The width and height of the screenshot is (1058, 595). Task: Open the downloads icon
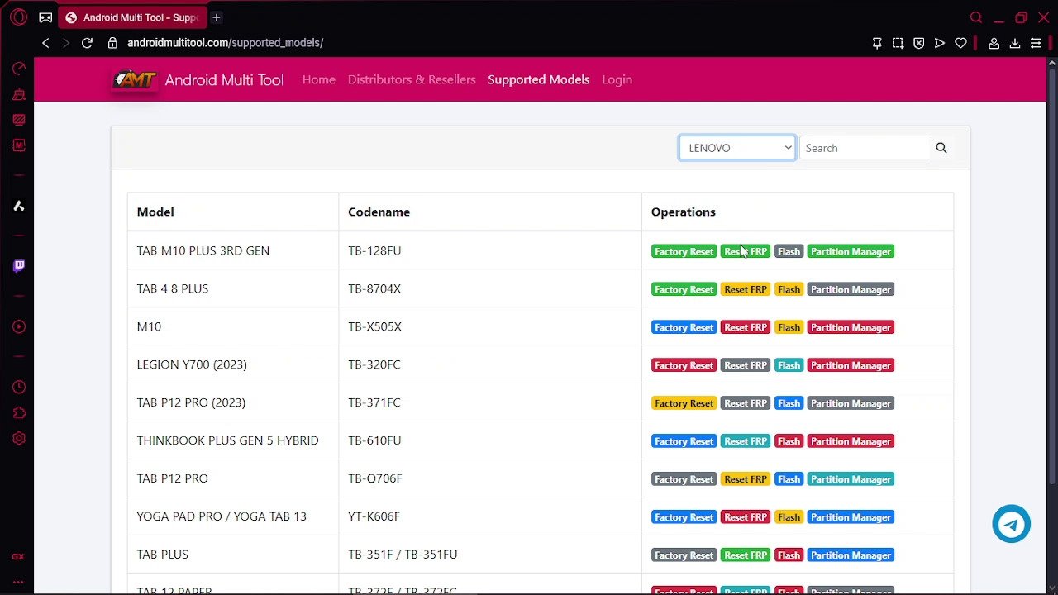[1015, 43]
